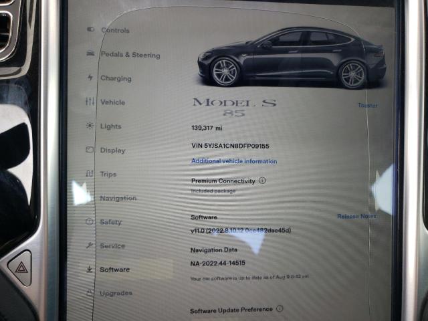
Task: Tap the 'Included package' text
Action: [213, 191]
